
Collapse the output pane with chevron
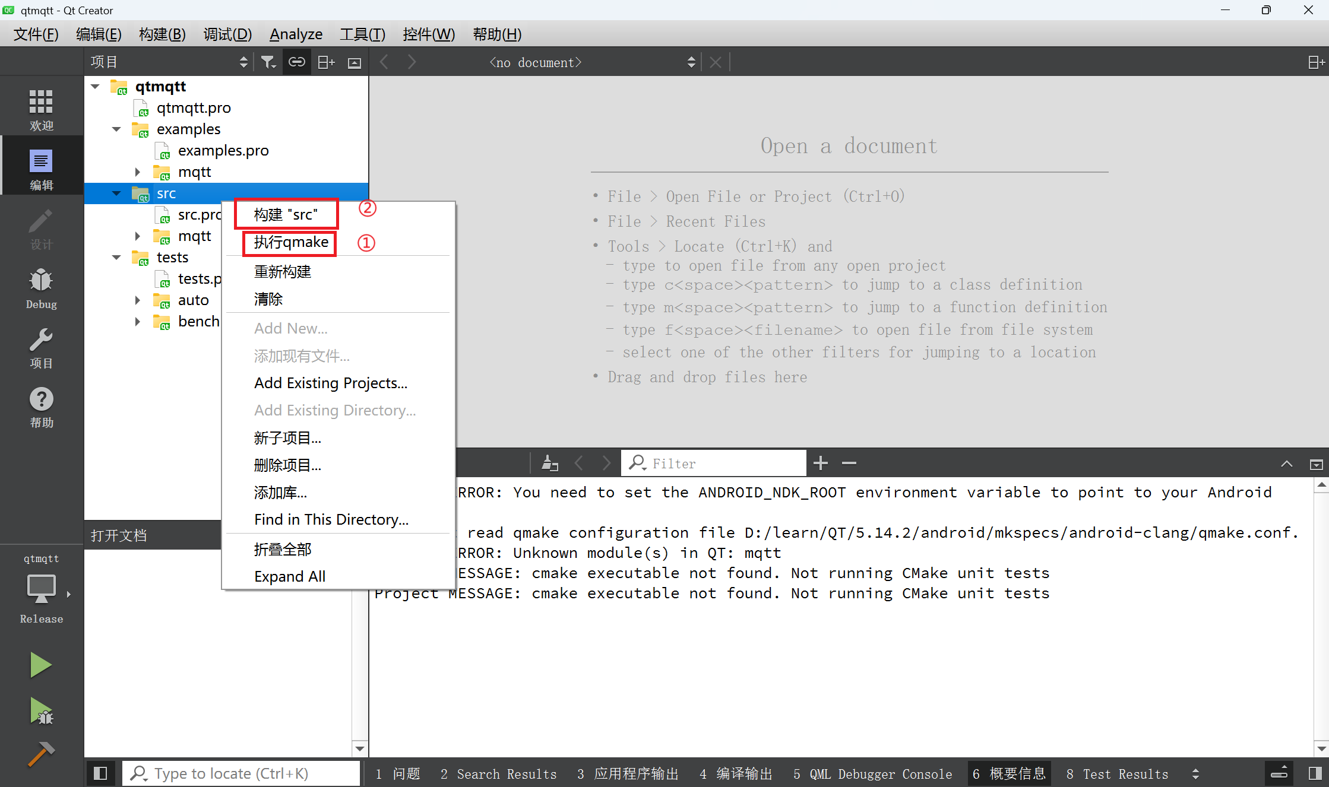(1286, 464)
